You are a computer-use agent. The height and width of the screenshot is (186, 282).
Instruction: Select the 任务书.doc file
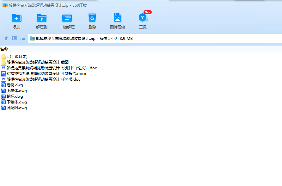(41, 79)
